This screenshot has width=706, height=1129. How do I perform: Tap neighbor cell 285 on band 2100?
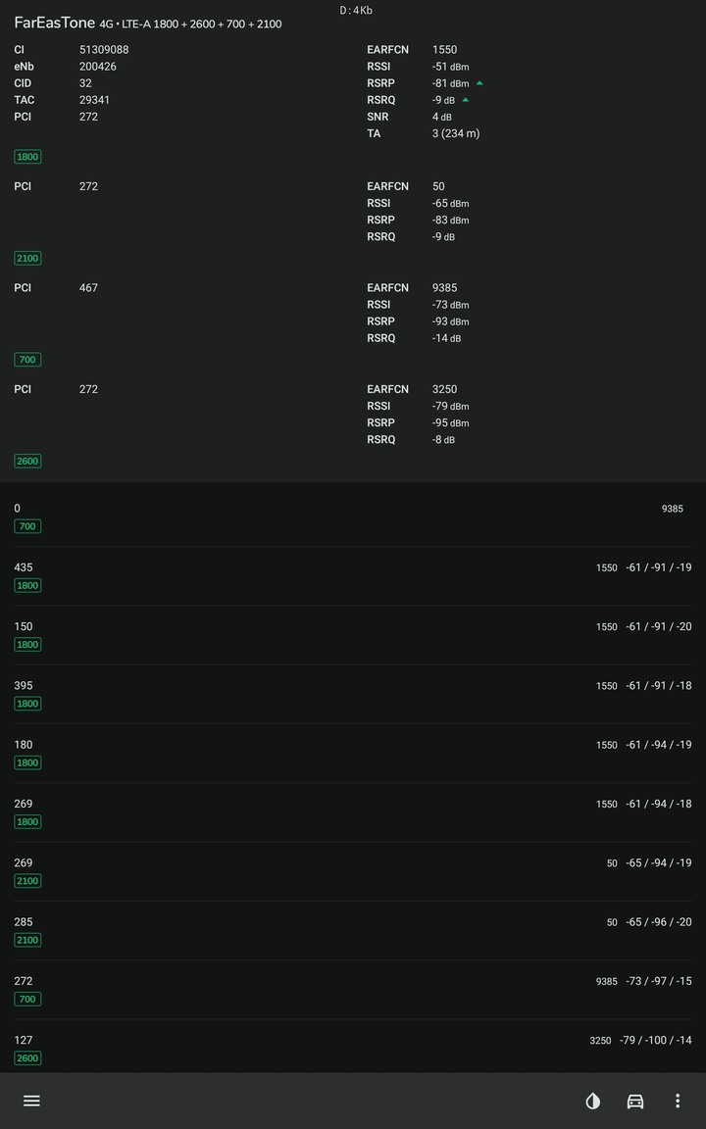(353, 930)
